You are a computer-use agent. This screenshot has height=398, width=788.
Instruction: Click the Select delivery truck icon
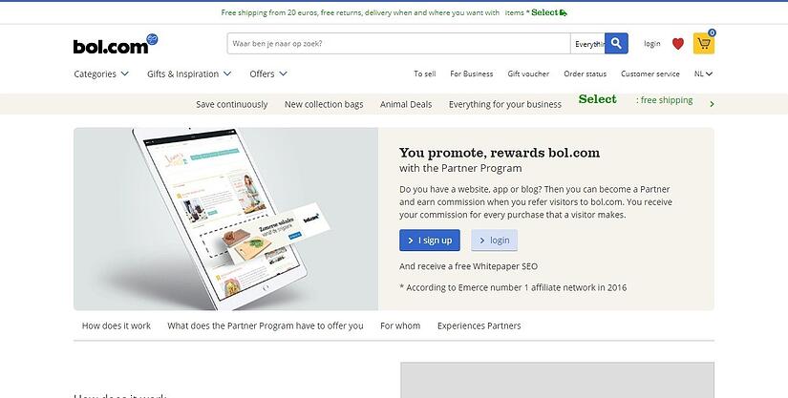pos(564,12)
